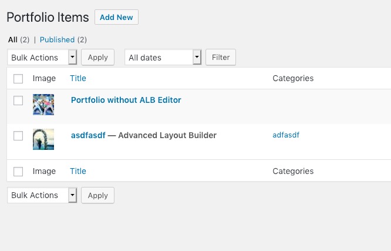Expand the top Bulk Actions dropdown
Viewport: 391px width, 251px height.
(42, 57)
